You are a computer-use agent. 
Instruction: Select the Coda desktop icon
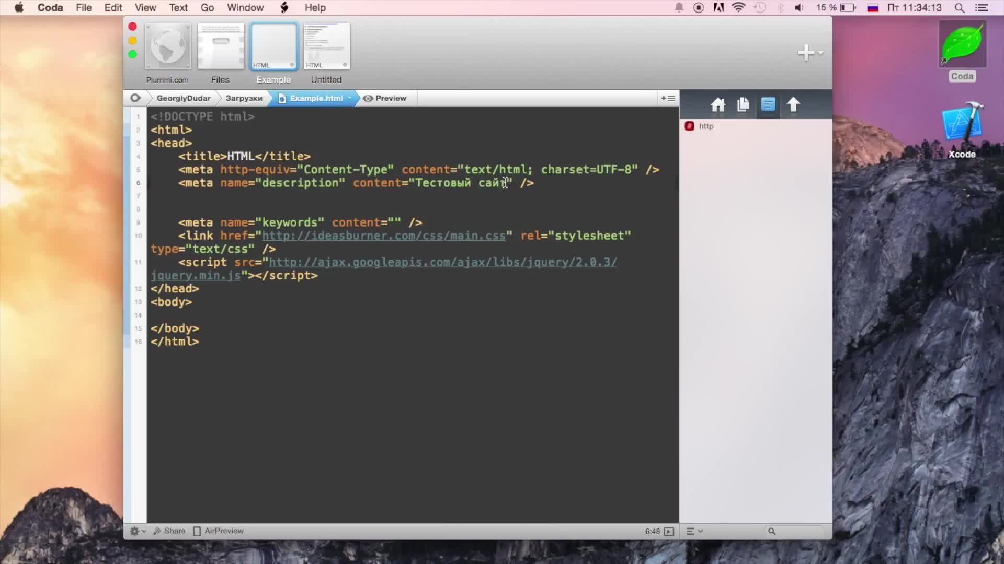click(x=962, y=51)
